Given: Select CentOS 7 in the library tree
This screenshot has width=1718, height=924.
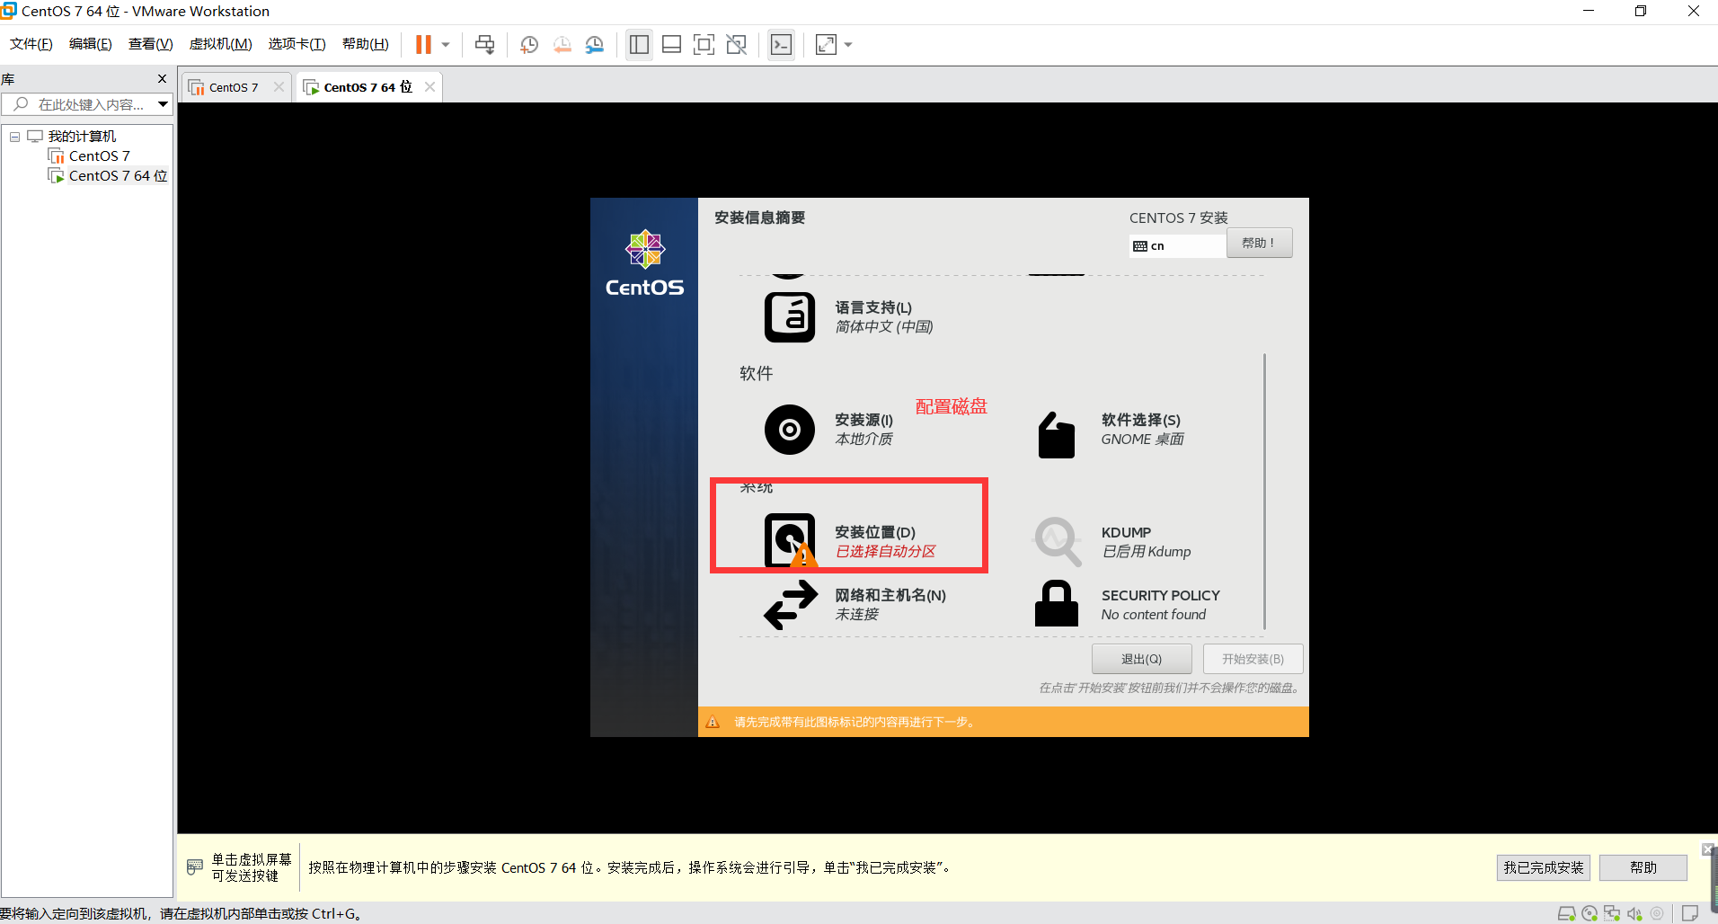Looking at the screenshot, I should click(x=100, y=156).
